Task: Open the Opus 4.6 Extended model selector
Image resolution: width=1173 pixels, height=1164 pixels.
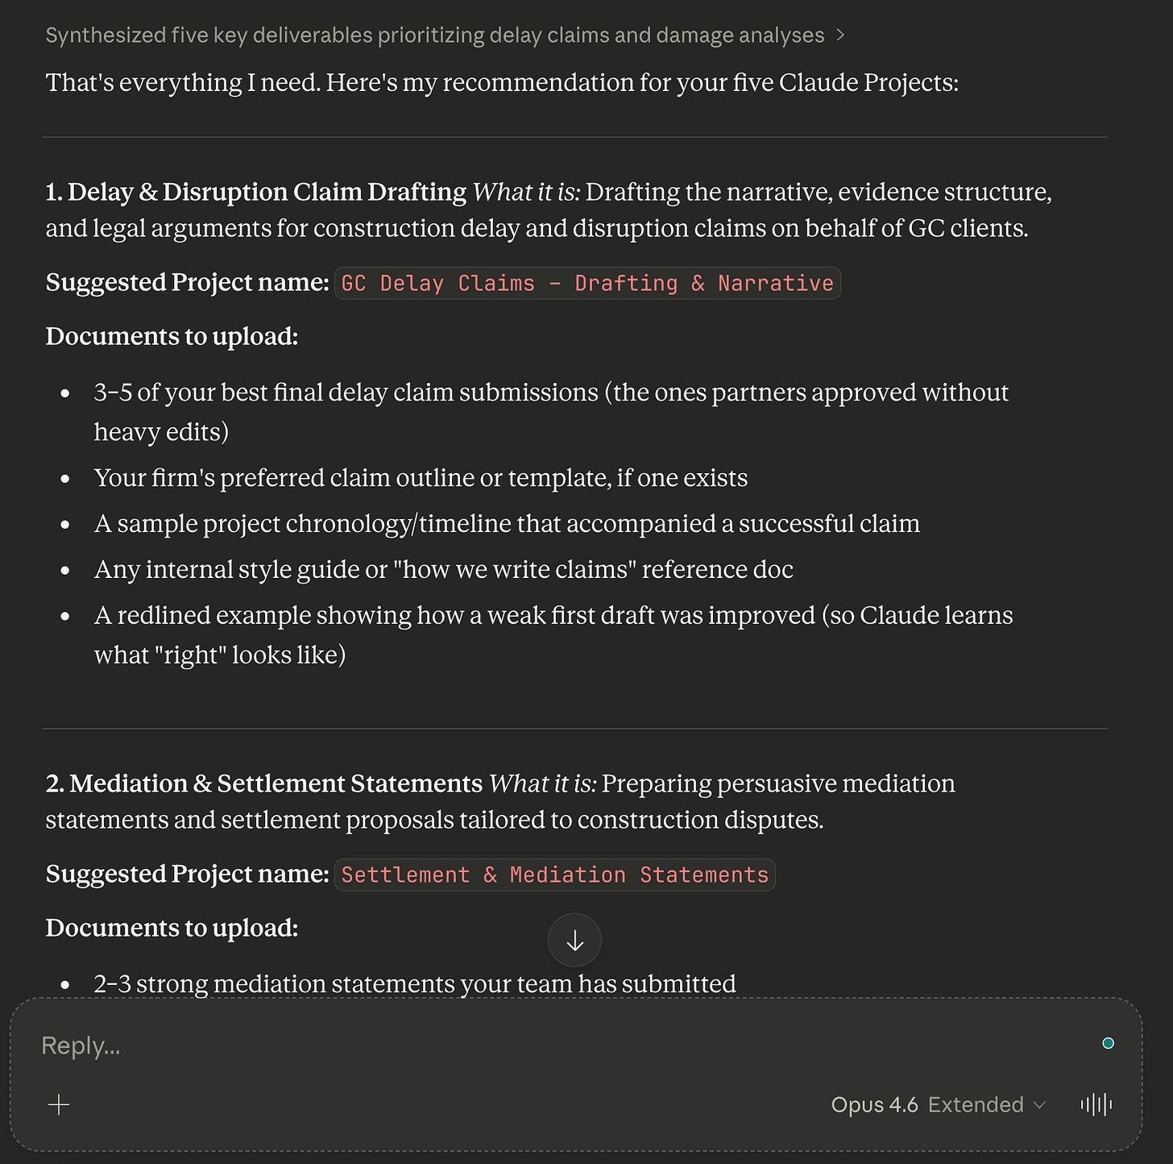Action: pos(938,1104)
